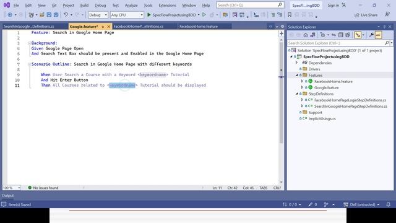The width and height of the screenshot is (396, 223).
Task: Click the editor vertical scrollbar thumb
Action: click(281, 93)
